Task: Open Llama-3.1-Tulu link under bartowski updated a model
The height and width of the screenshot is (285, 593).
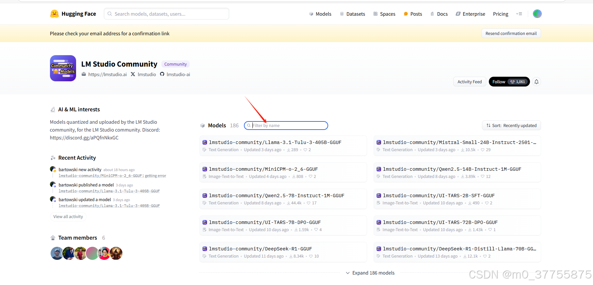Action: click(x=109, y=206)
